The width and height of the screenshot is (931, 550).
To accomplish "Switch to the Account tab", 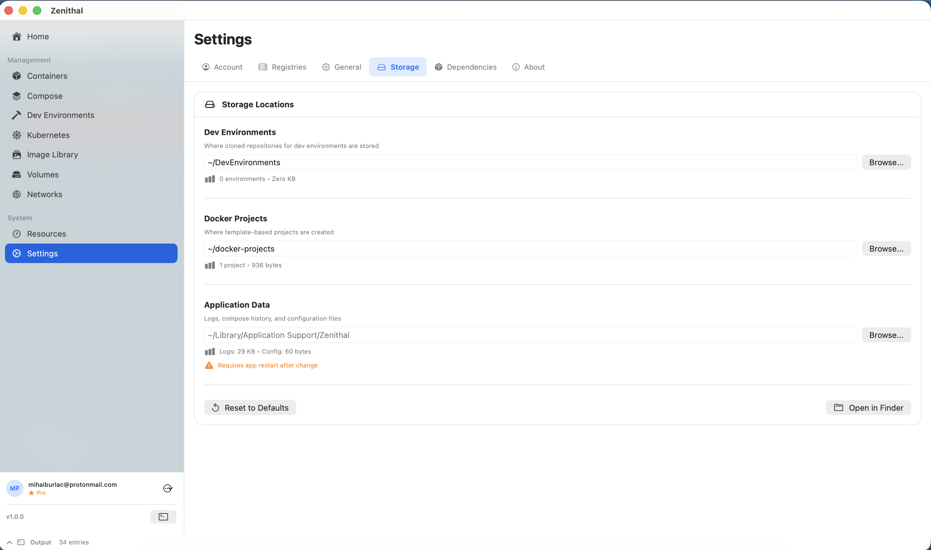I will (222, 67).
